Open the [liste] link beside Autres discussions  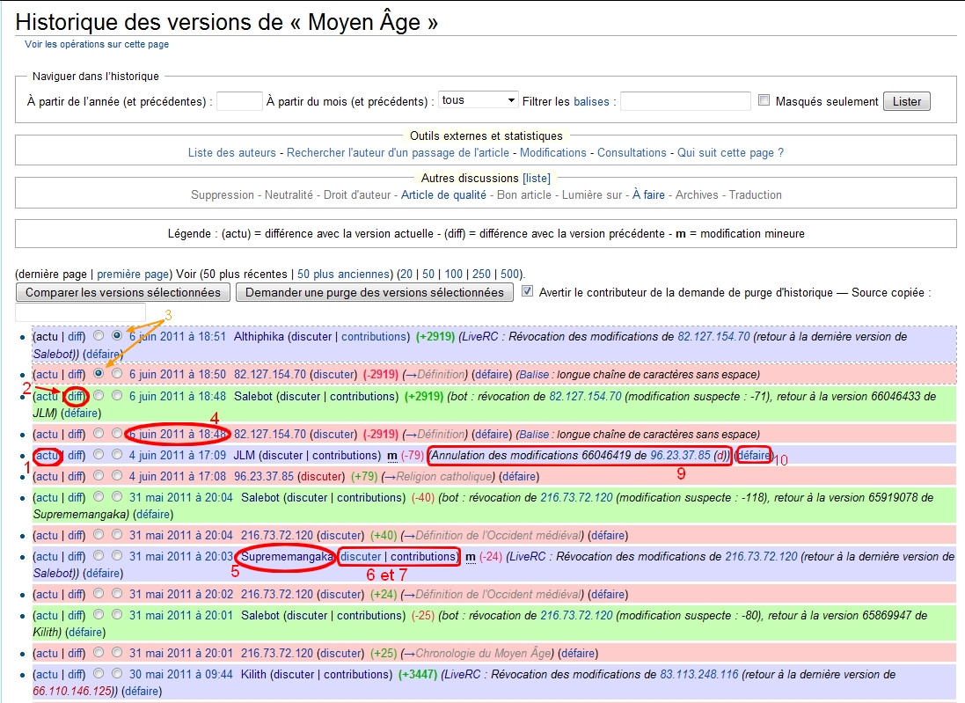537,178
